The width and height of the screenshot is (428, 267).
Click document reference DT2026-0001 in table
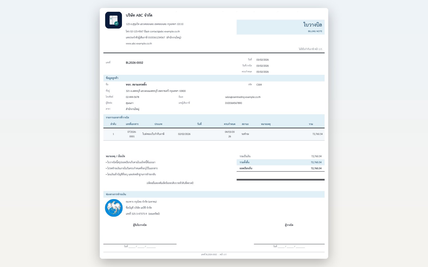coord(132,134)
